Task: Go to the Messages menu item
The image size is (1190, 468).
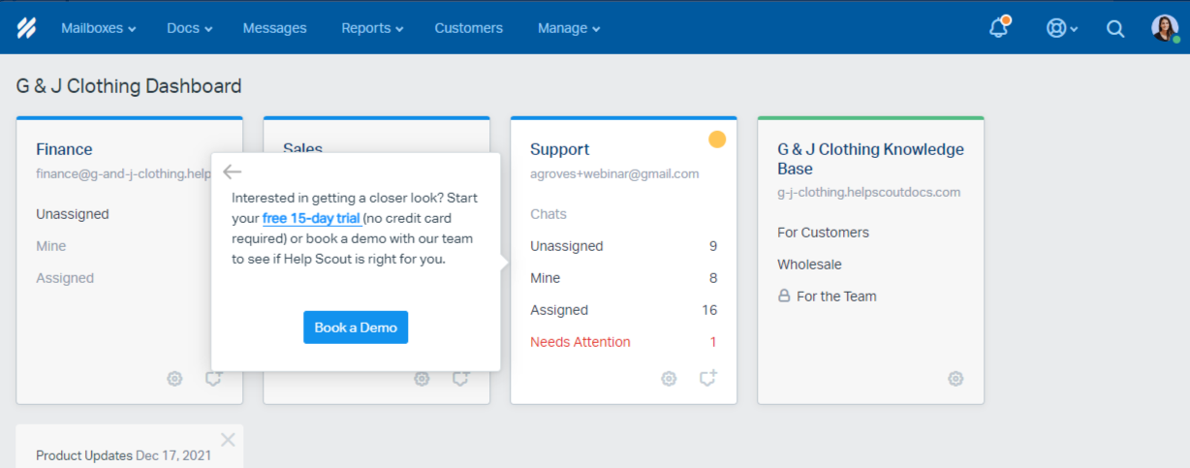Action: click(x=274, y=28)
